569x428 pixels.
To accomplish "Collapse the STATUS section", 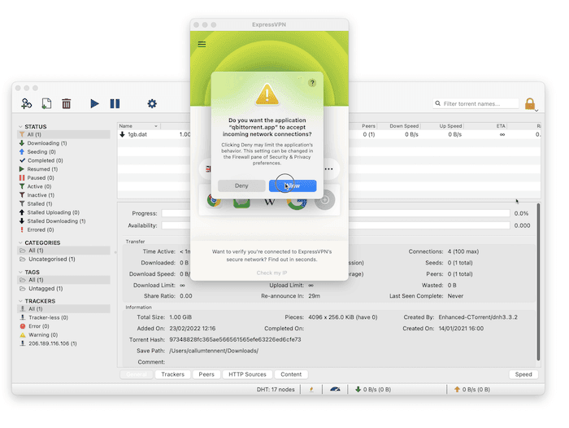I will [20, 127].
